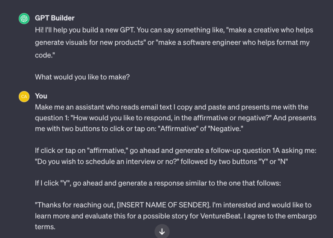Click the "Thanks for reaching out" text
Viewport: 333px width, 238px height.
[x=75, y=205]
